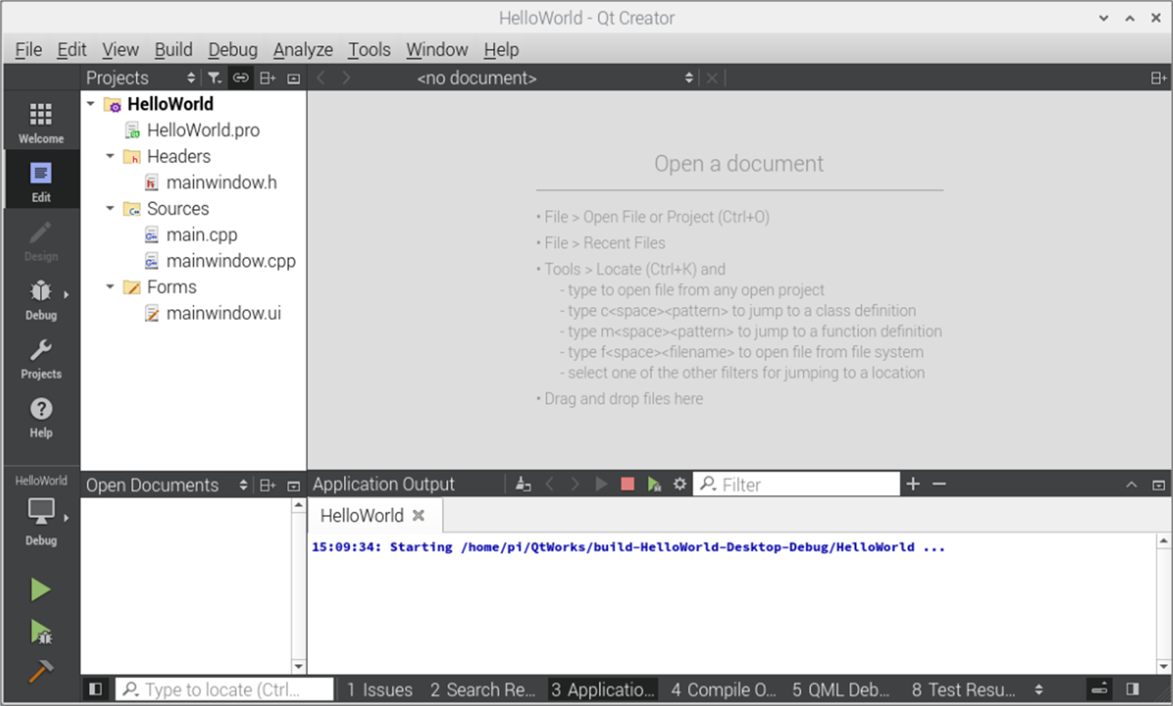Minimize Application Output pane chevron
This screenshot has height=706, width=1173.
pyautogui.click(x=1132, y=485)
